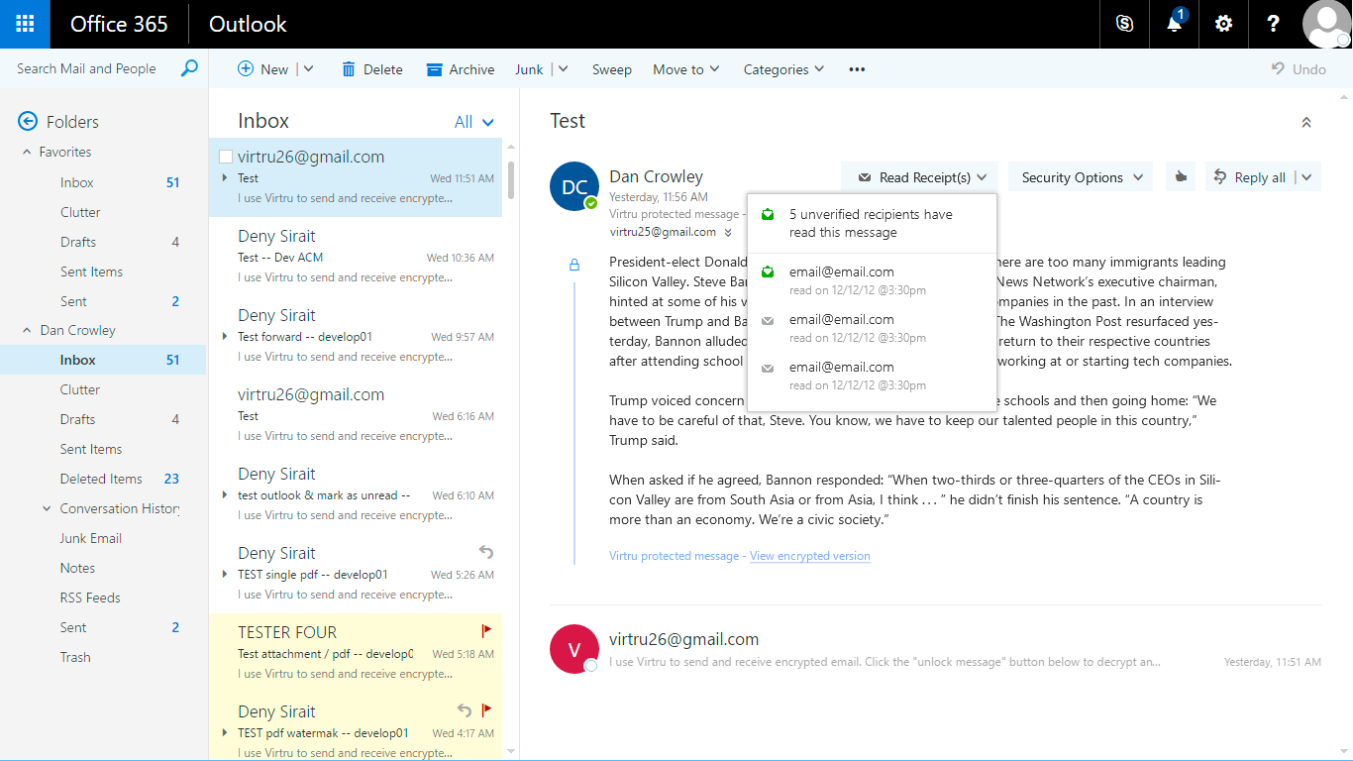Click the Read Receipt(s) envelope icon
1353x761 pixels.
click(x=865, y=177)
